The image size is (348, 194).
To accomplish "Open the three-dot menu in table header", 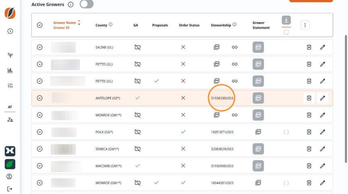I will coord(305,25).
